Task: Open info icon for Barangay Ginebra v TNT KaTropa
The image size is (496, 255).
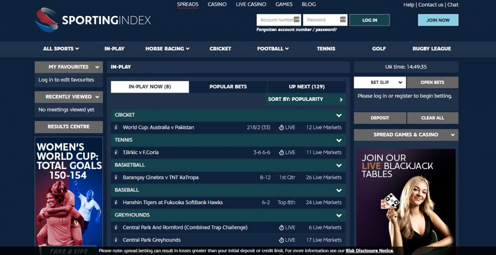Action: coord(116,177)
